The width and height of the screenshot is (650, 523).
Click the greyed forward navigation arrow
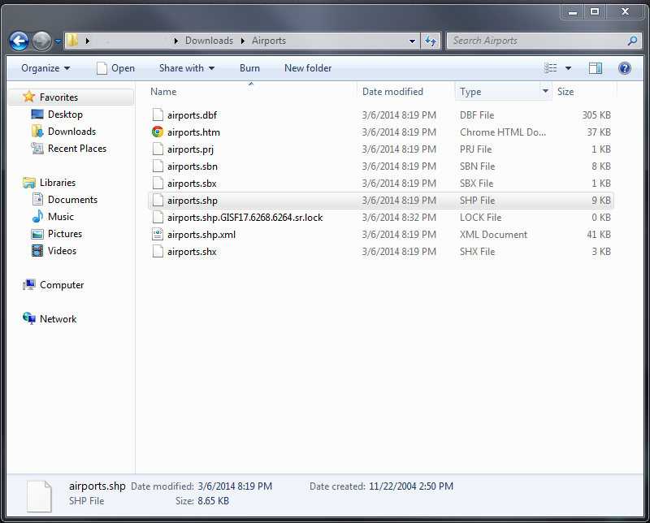(42, 41)
